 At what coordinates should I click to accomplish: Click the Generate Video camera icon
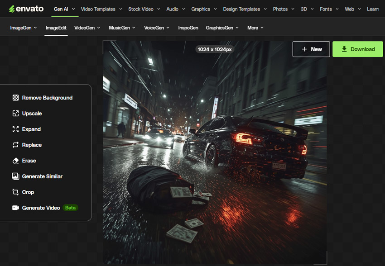pyautogui.click(x=15, y=208)
